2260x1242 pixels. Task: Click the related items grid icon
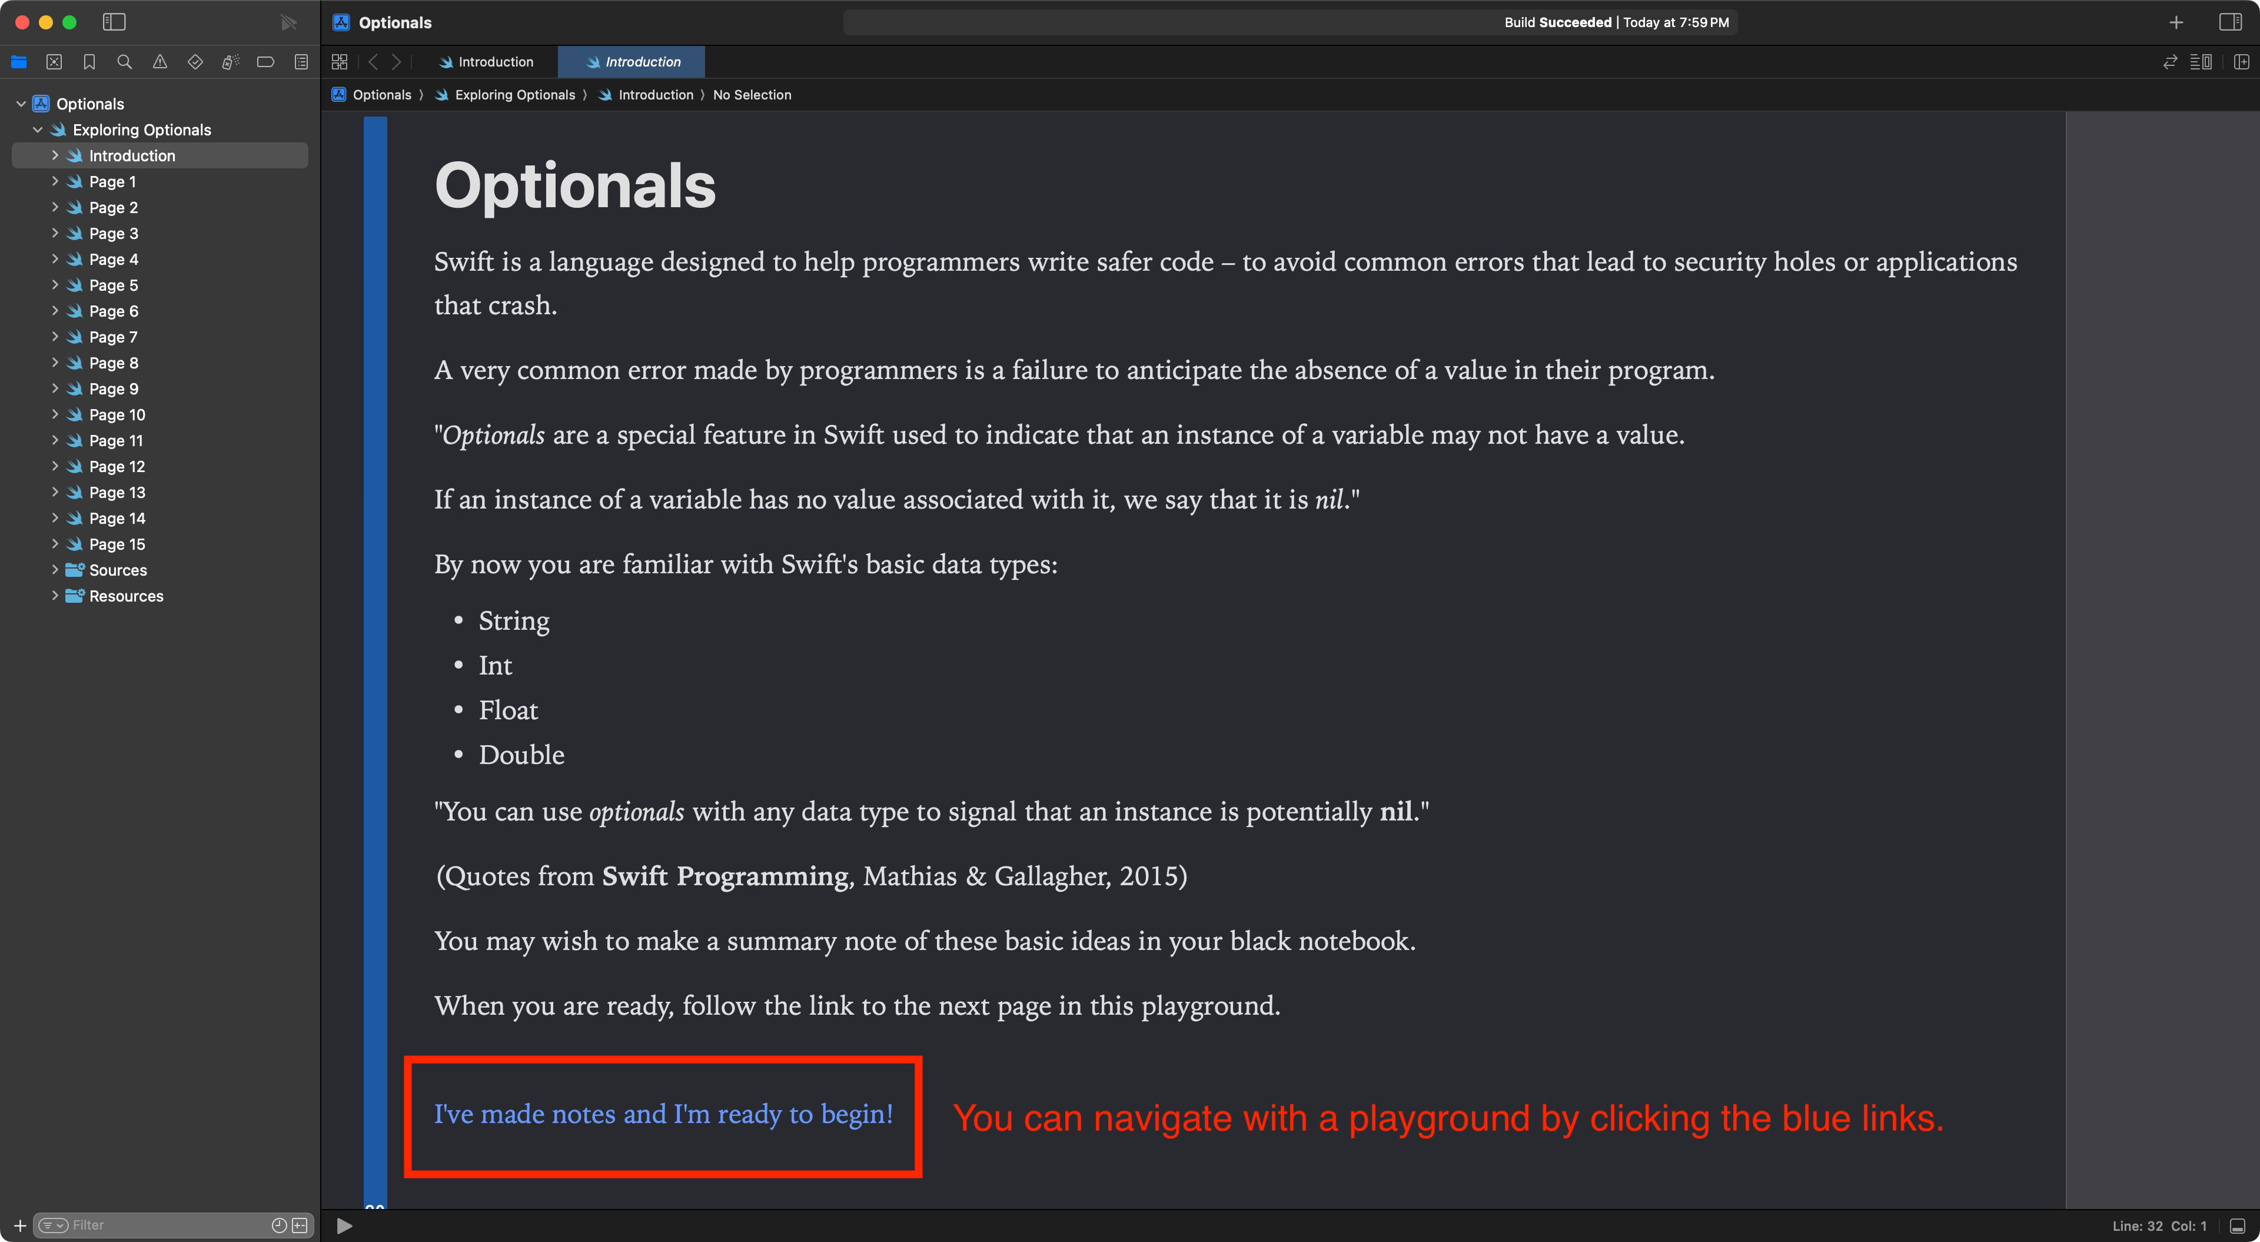point(340,61)
